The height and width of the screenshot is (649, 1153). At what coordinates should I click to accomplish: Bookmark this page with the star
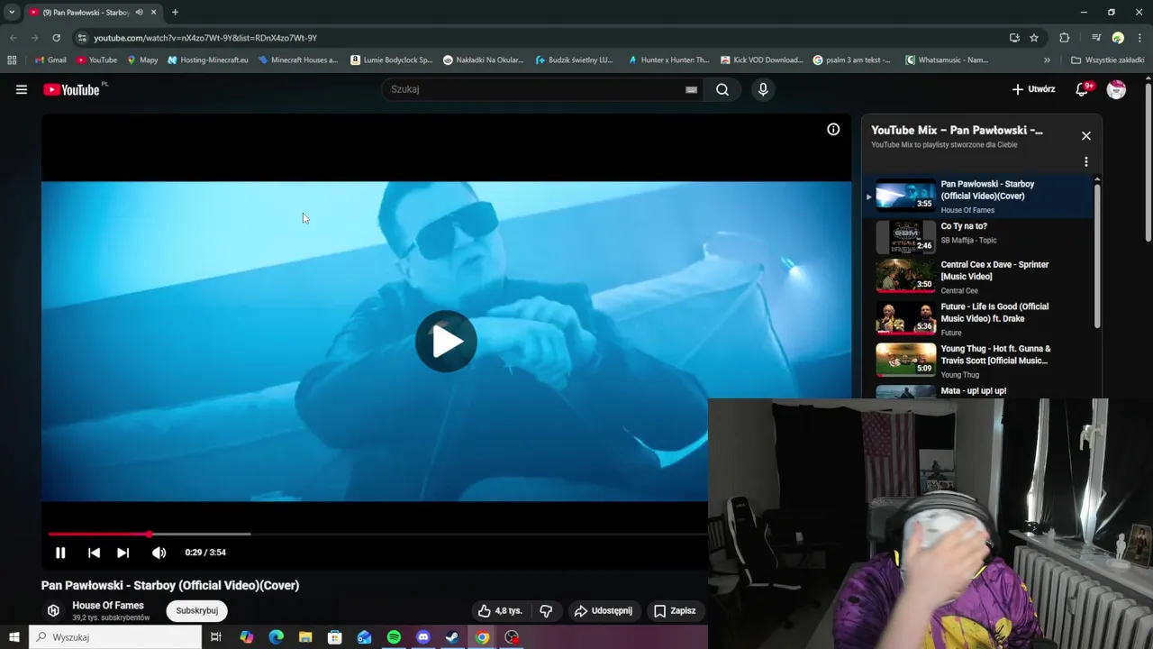click(1034, 38)
